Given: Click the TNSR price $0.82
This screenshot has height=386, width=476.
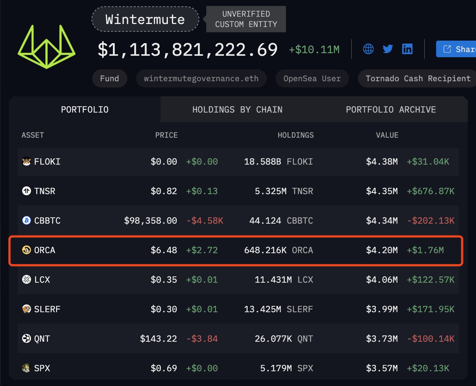Looking at the screenshot, I should pyautogui.click(x=164, y=191).
